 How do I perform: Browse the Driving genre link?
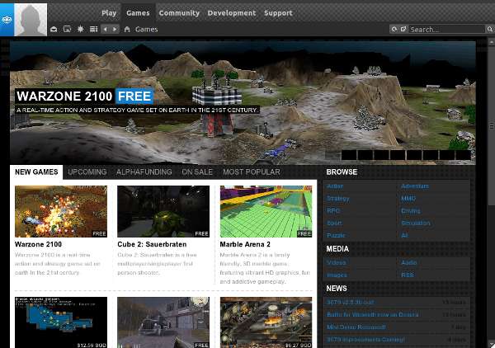point(410,211)
